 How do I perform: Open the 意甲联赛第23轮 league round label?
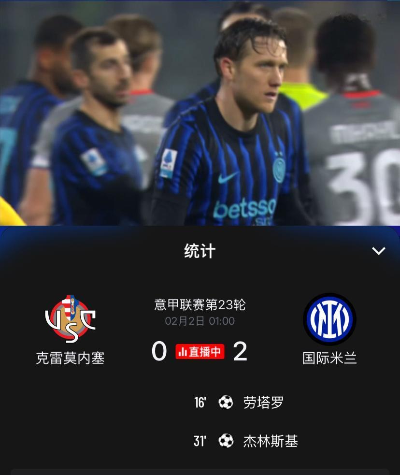point(200,304)
